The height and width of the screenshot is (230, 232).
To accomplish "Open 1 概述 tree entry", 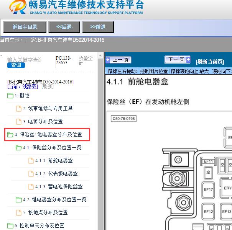I will [22, 96].
